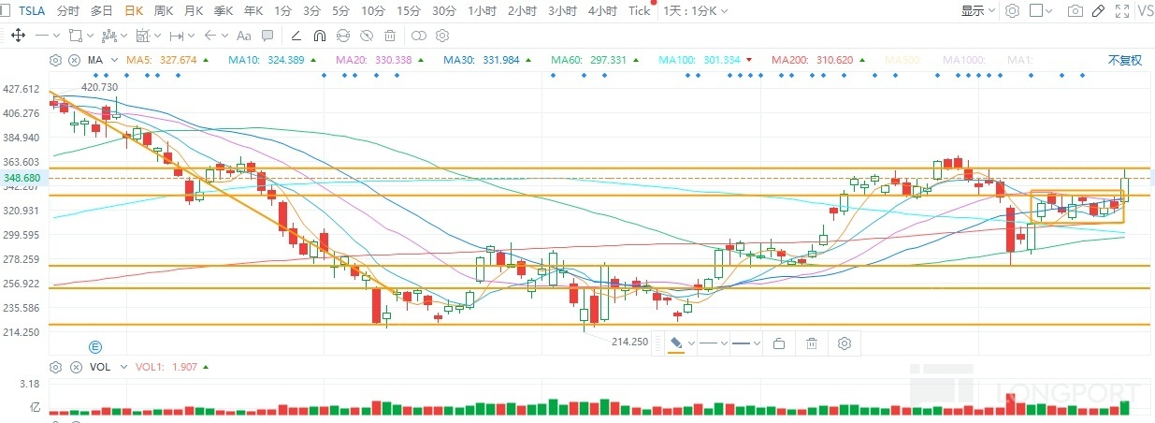Enable the magnet snap tool
Image resolution: width=1155 pixels, height=423 pixels.
pos(319,36)
